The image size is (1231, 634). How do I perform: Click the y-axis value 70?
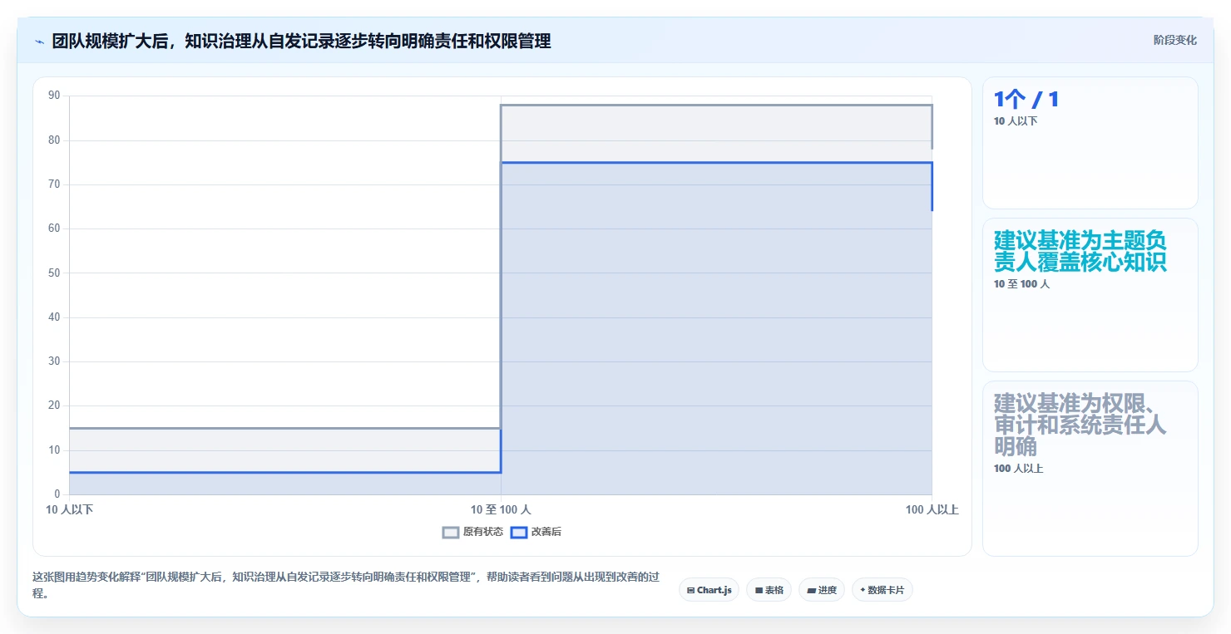(x=54, y=184)
